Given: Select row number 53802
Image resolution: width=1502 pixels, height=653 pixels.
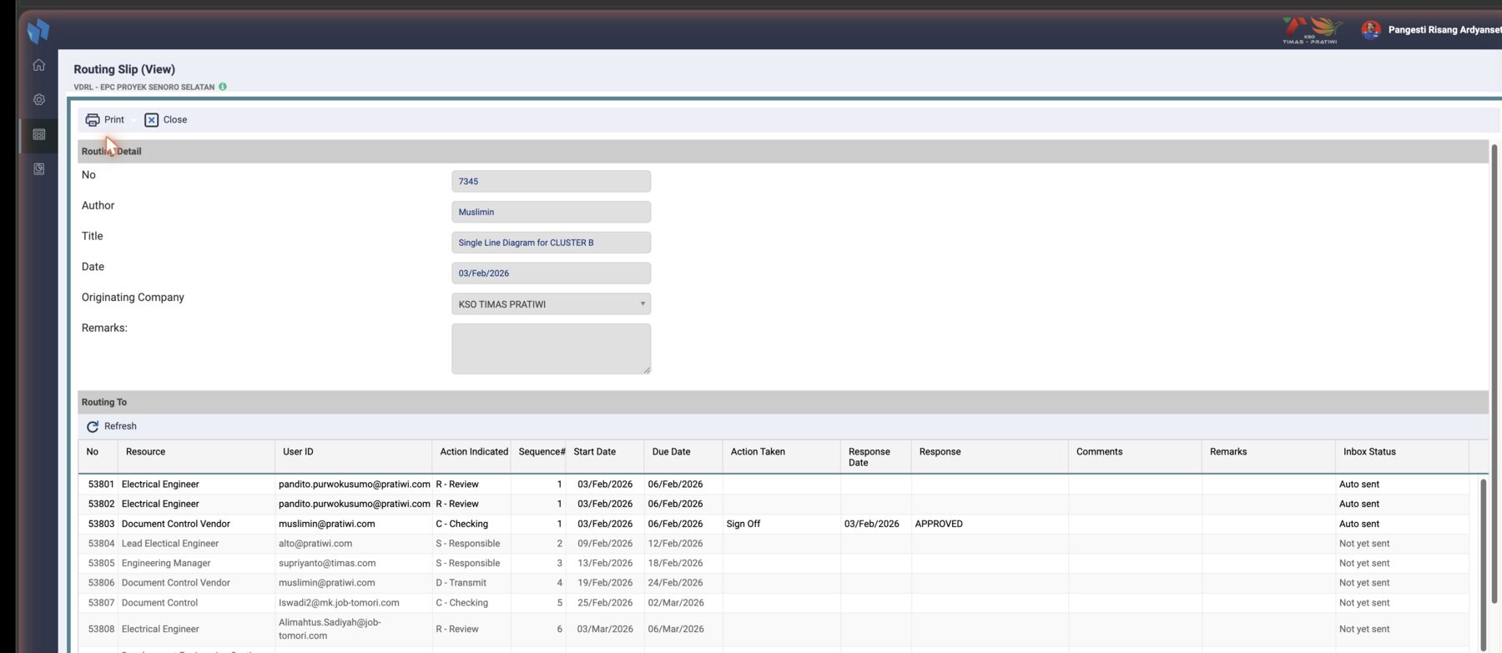Looking at the screenshot, I should pos(101,505).
